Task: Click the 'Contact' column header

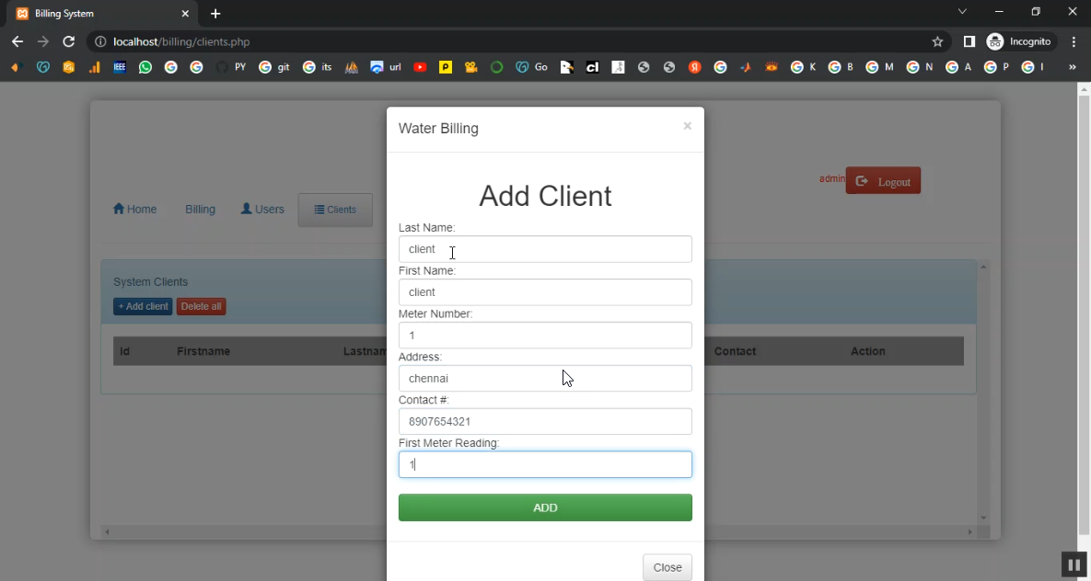Action: pos(735,351)
